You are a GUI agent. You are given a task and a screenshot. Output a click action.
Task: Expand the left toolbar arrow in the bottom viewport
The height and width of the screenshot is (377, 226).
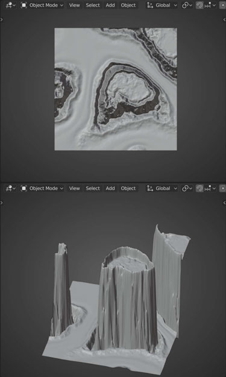tap(2, 203)
